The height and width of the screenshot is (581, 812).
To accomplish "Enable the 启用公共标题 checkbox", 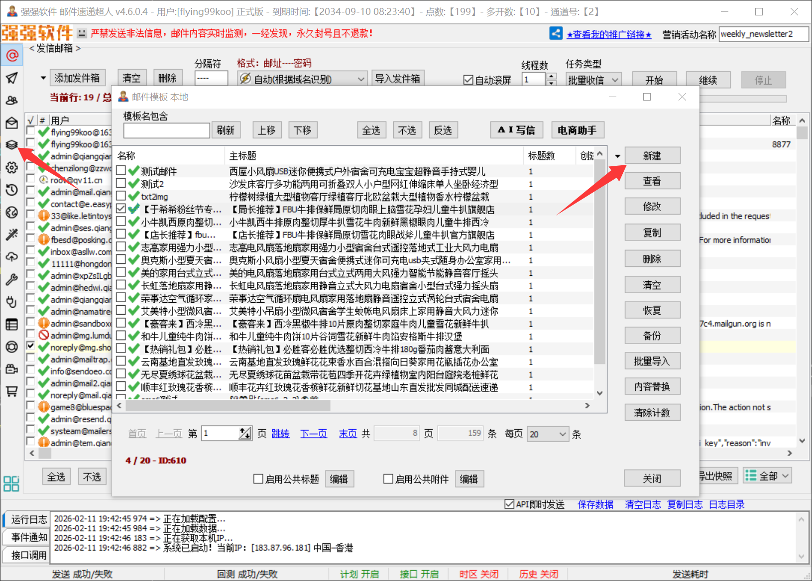I will (x=258, y=479).
